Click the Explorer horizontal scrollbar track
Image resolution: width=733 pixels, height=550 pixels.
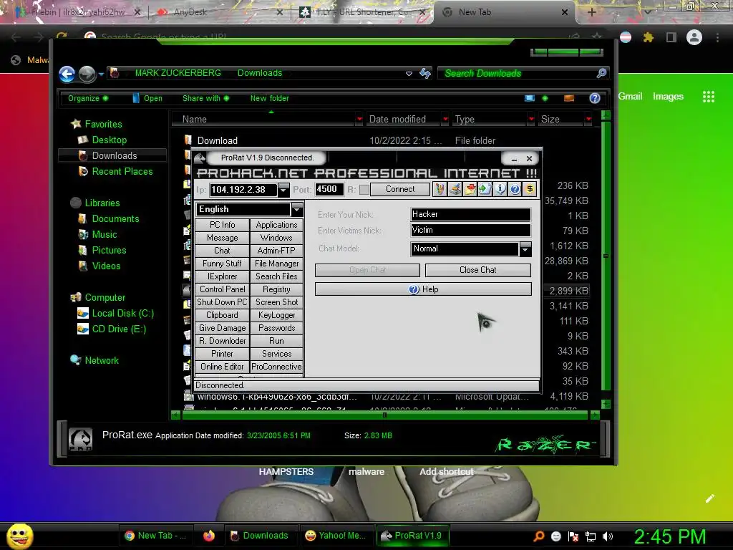tap(384, 415)
